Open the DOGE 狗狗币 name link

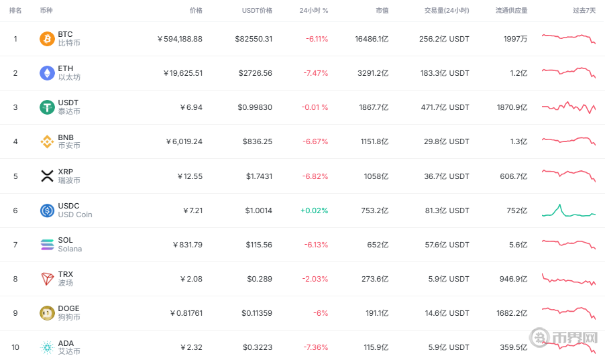pyautogui.click(x=68, y=313)
